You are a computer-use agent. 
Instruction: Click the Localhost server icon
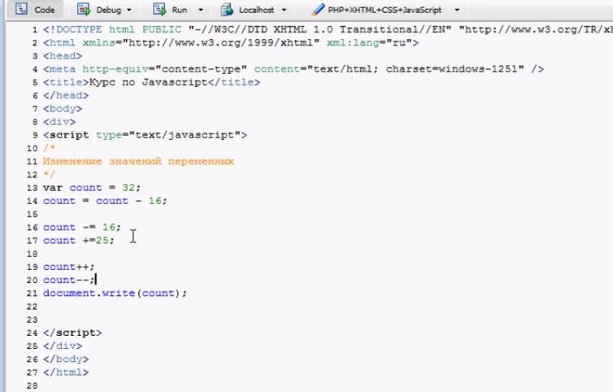[227, 10]
